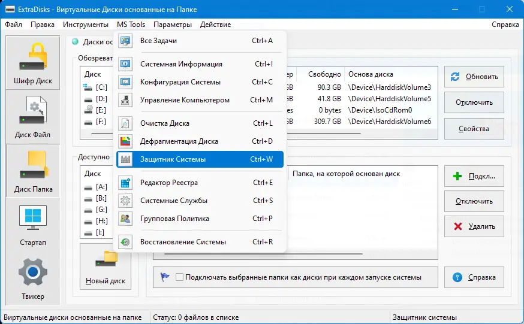This screenshot has width=524, height=324.
Task: Select the available [B:] drive letter
Action: [x=101, y=198]
